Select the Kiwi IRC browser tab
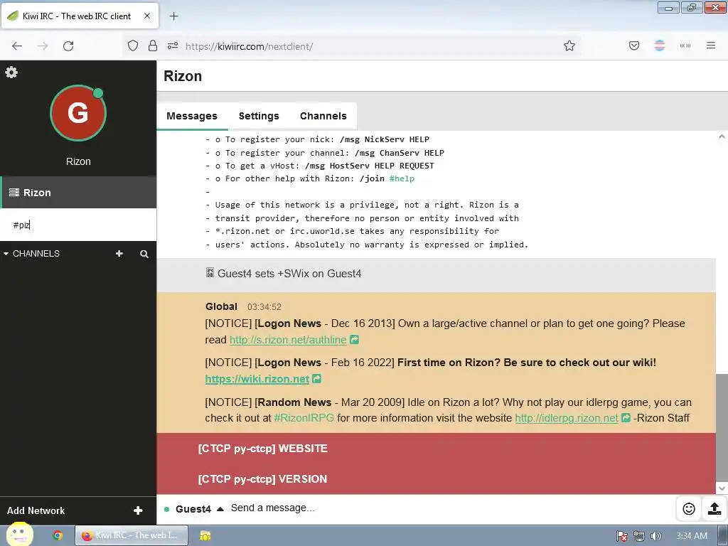 80,16
